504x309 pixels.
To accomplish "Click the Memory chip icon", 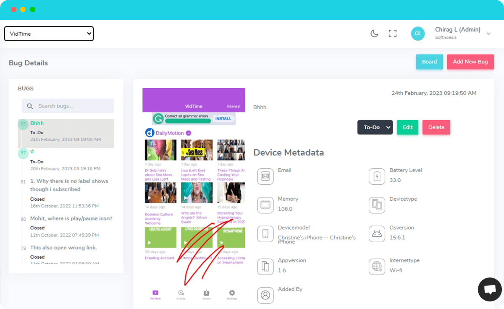I will click(x=265, y=205).
